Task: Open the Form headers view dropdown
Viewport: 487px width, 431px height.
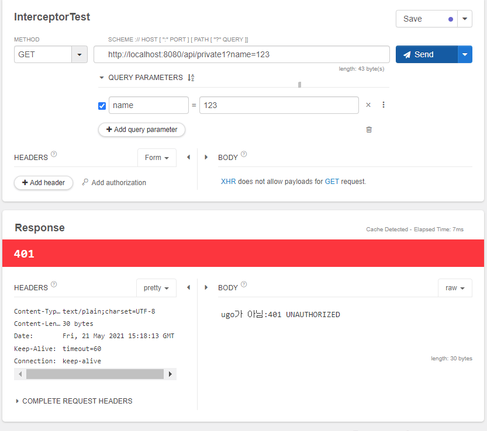Action: click(157, 157)
